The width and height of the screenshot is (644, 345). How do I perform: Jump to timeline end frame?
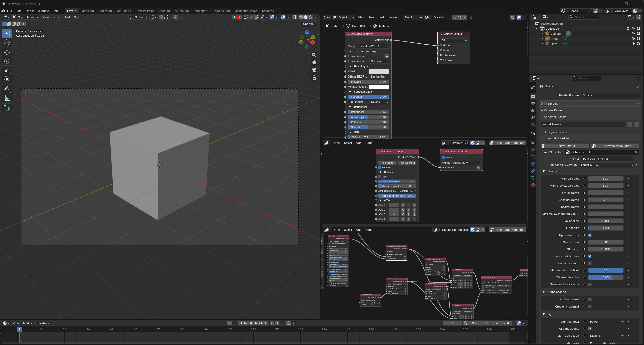266,323
